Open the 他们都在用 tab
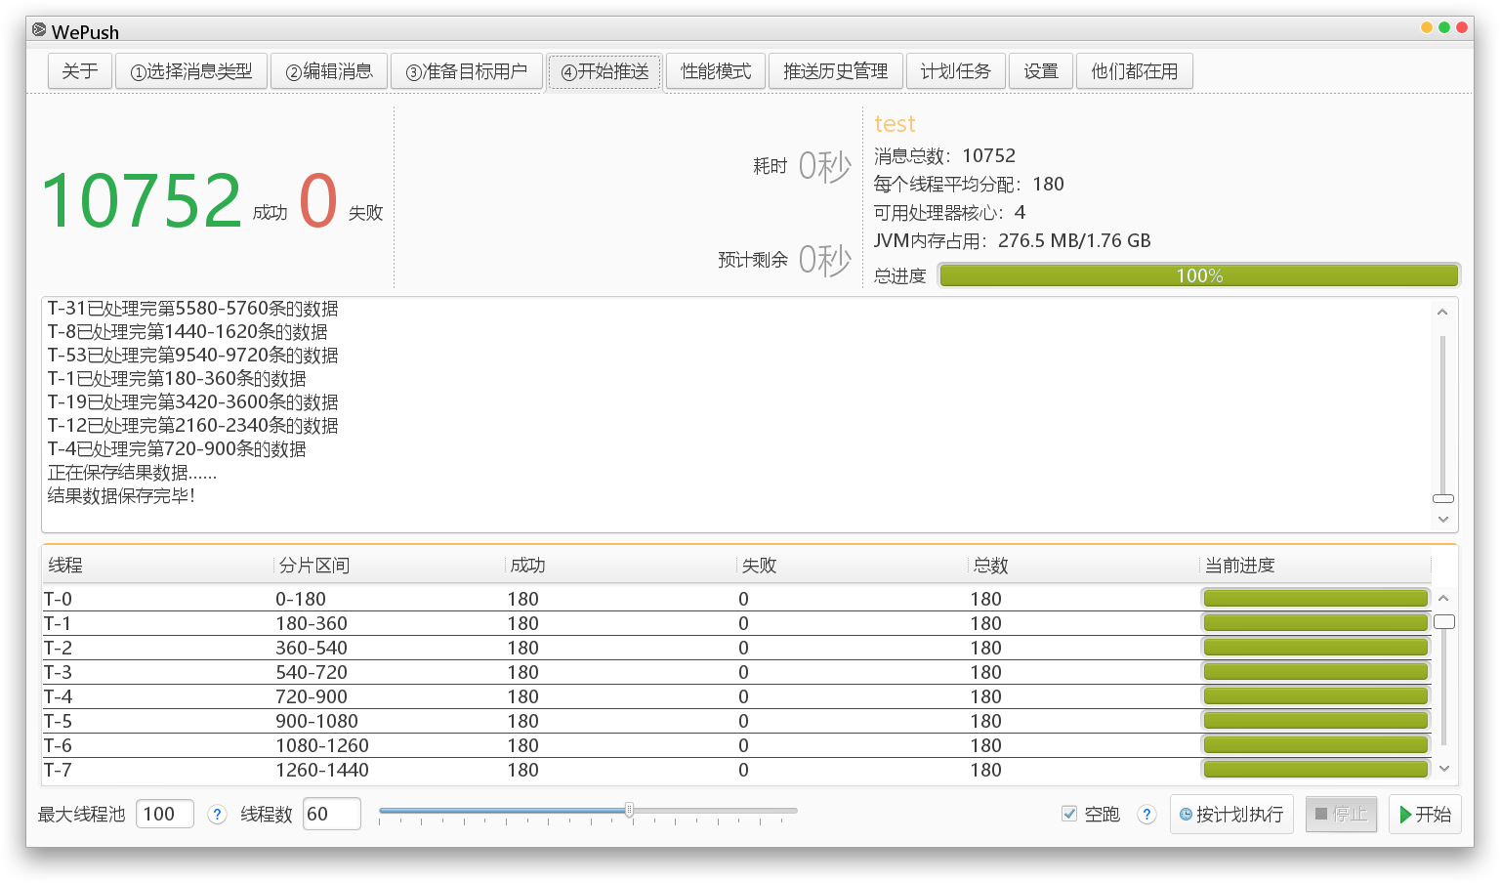This screenshot has width=1500, height=883. click(1135, 71)
